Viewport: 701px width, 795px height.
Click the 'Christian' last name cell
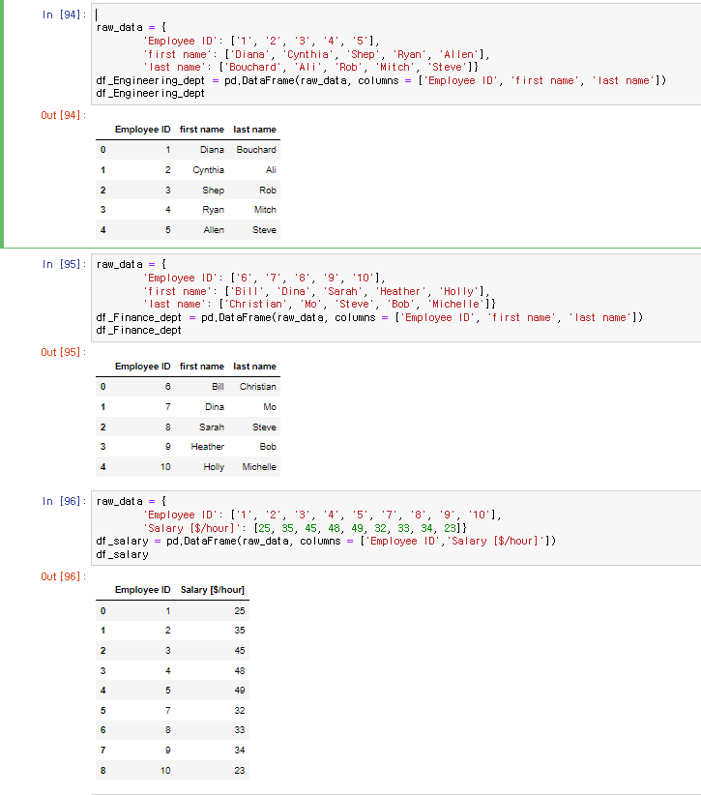258,386
